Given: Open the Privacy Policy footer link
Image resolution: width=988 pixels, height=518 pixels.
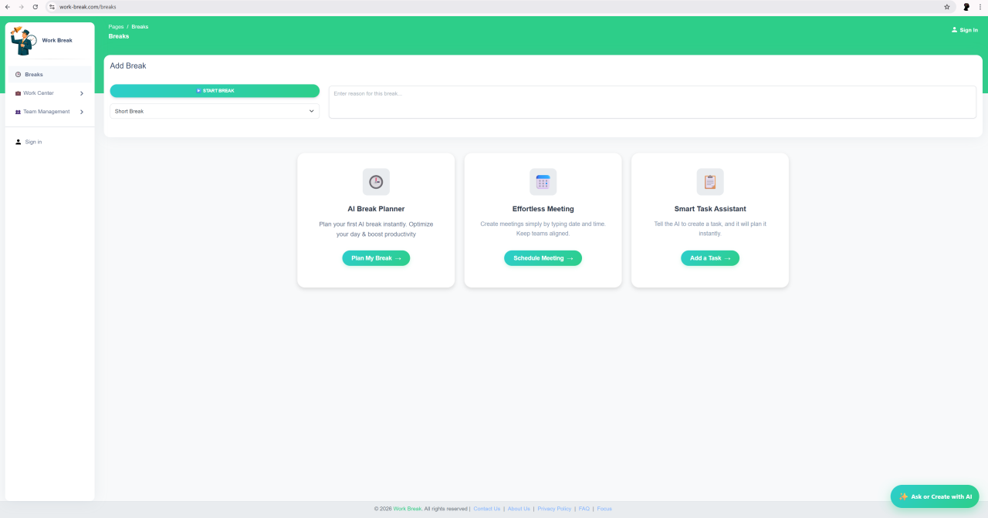Looking at the screenshot, I should pyautogui.click(x=554, y=509).
